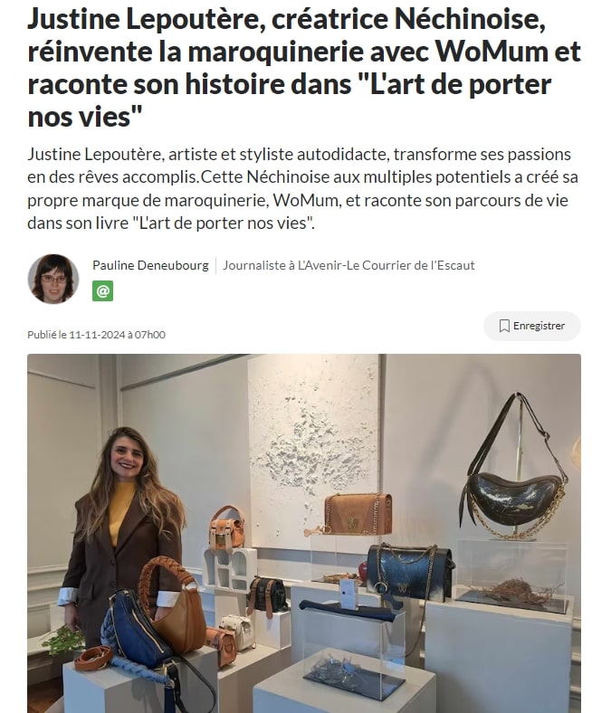Open the Pauline Deneubourg author name link
Viewport: 592px width, 713px height.
tap(150, 265)
